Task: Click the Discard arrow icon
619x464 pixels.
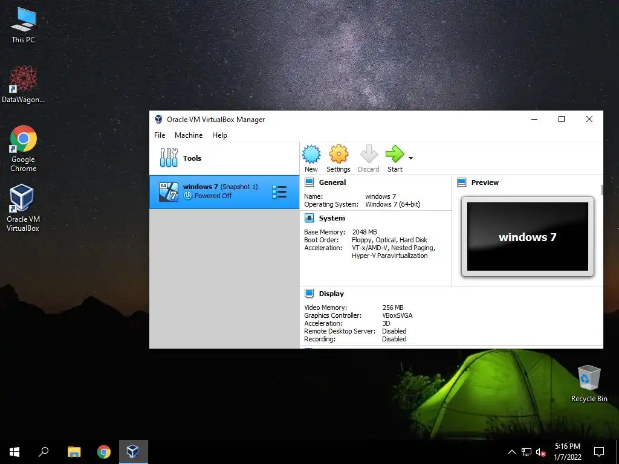Action: (369, 154)
